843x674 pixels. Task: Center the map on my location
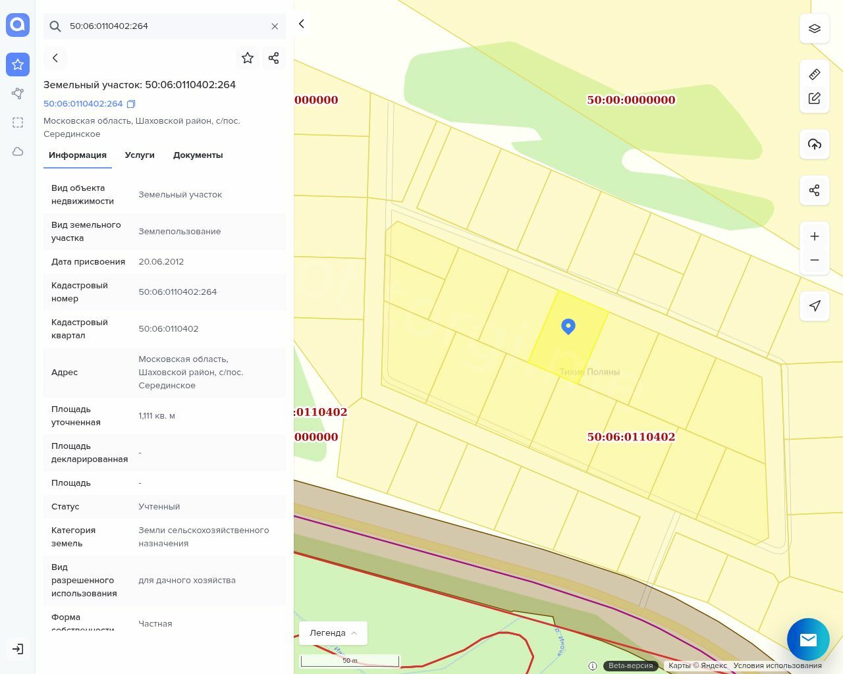(814, 306)
